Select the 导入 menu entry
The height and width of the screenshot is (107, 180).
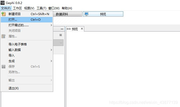27,56
